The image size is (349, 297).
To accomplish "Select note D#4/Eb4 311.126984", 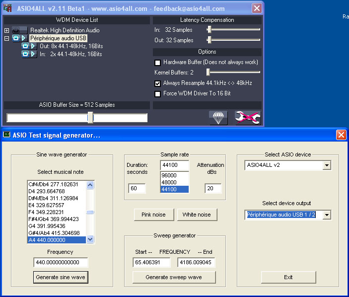I will (x=57, y=198).
